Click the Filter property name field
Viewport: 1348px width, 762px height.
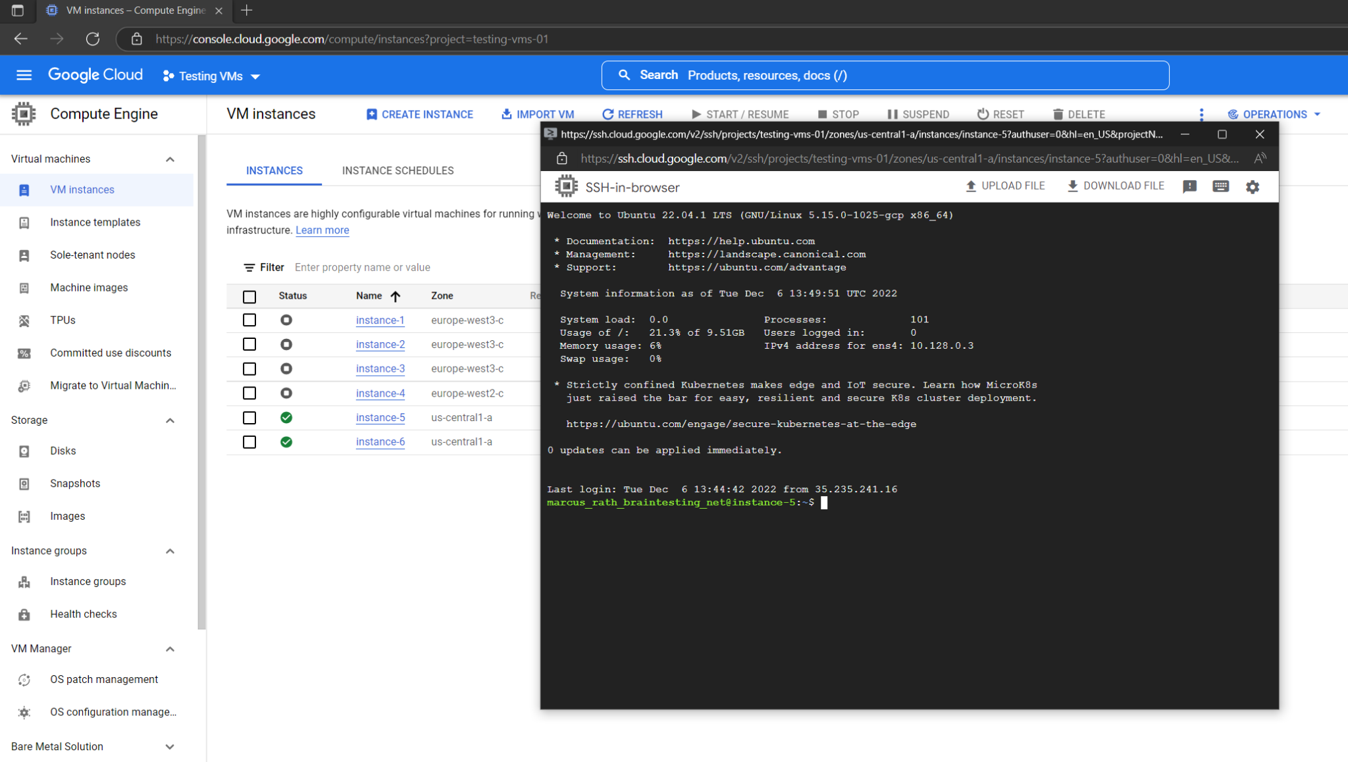363,267
